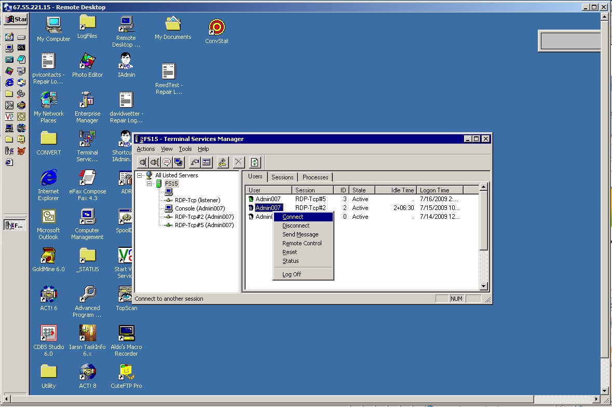Image resolution: width=612 pixels, height=407 pixels.
Task: Sort by the State column header
Action: click(x=362, y=190)
